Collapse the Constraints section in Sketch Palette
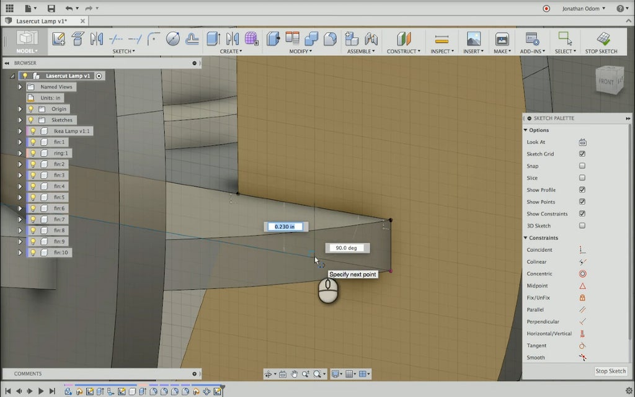 tap(526, 238)
